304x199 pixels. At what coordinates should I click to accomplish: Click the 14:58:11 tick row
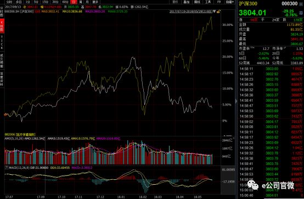(271, 69)
